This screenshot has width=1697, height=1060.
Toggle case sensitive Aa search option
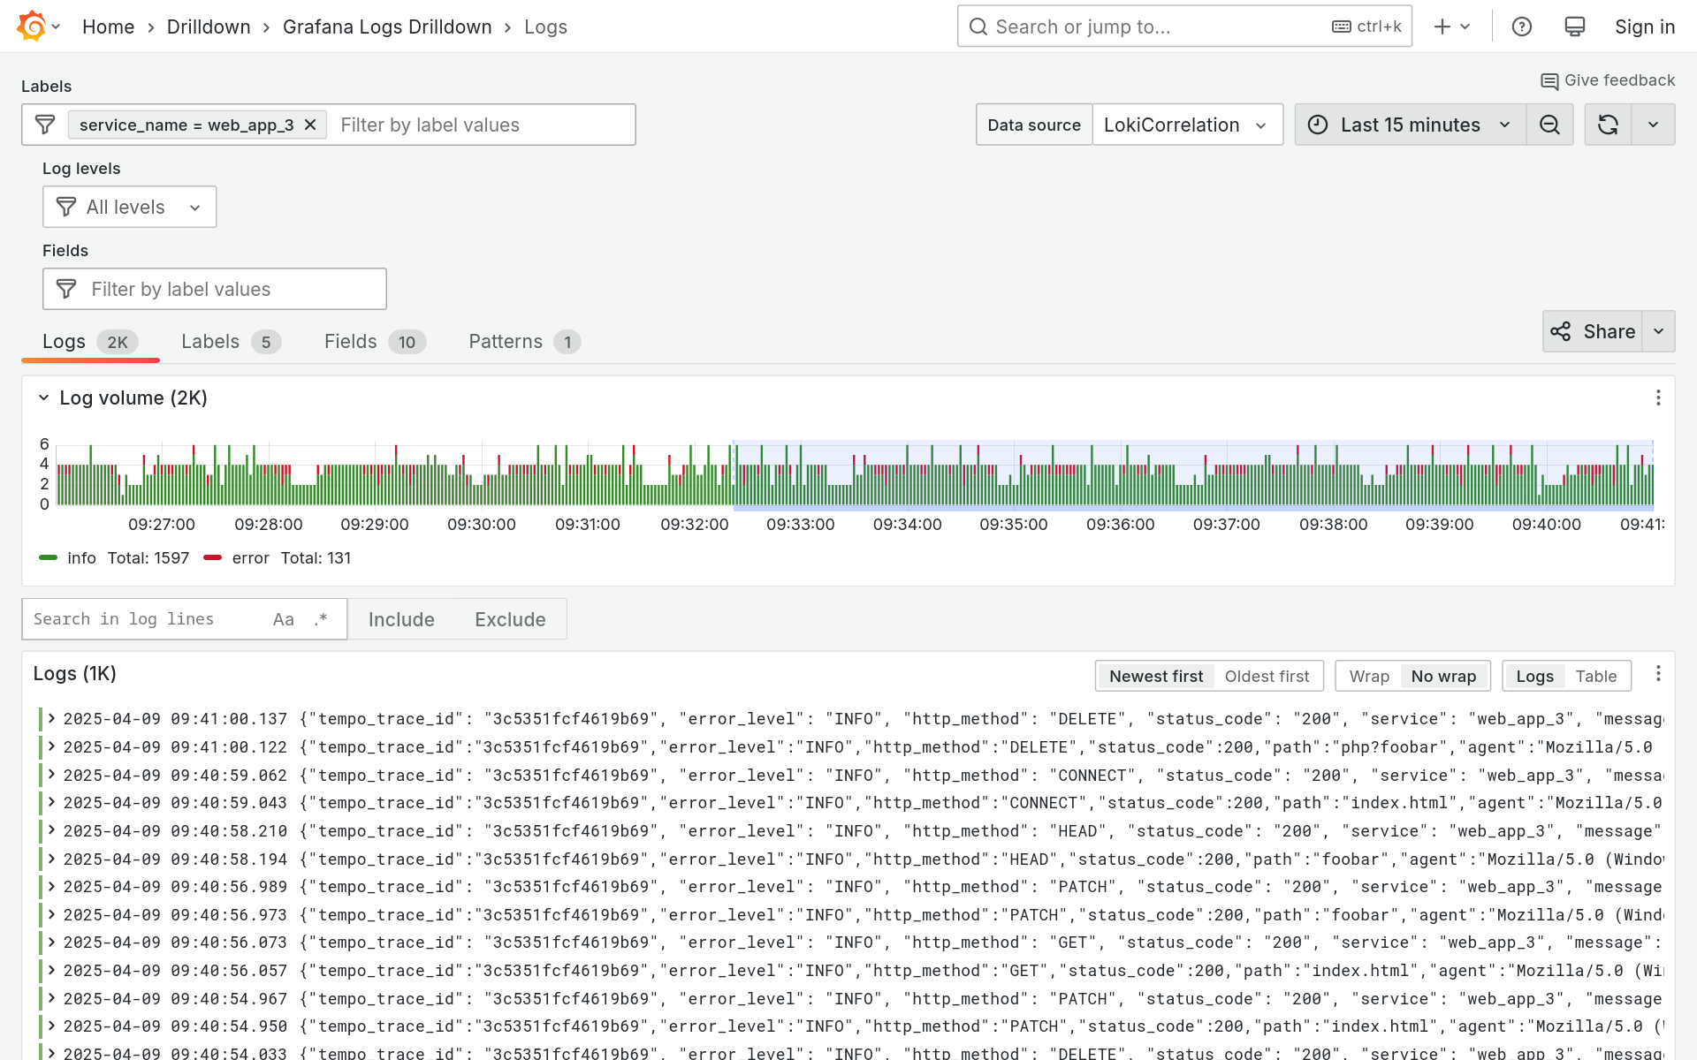point(283,619)
